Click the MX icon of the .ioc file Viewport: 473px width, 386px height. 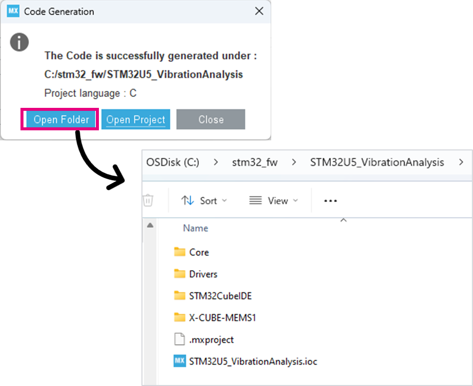(x=180, y=361)
